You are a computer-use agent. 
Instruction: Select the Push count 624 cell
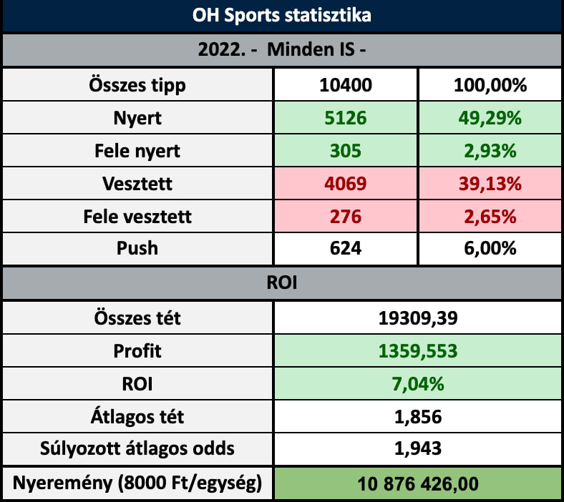(346, 250)
